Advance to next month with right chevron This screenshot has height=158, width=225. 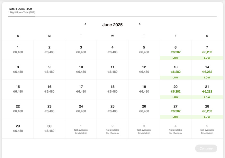pos(140,24)
